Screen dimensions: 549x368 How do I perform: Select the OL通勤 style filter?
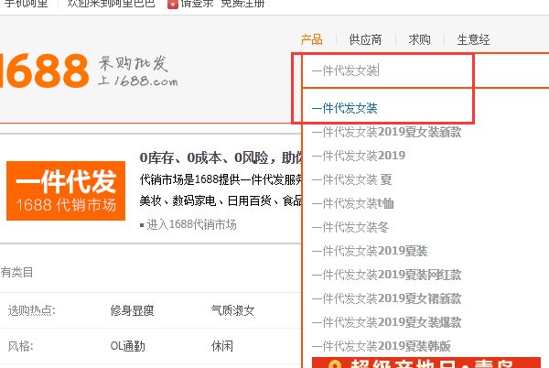point(127,346)
